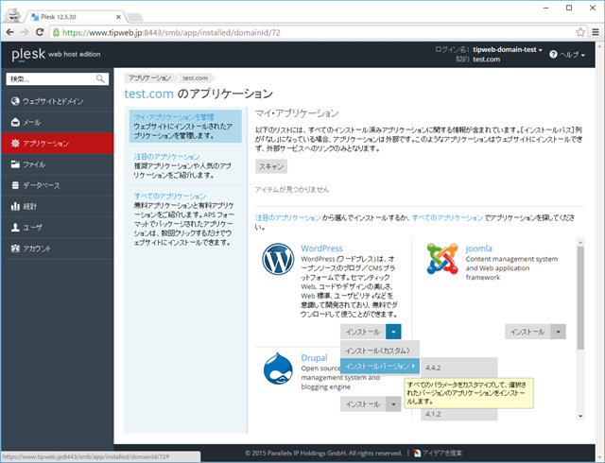Click browser forward arrow
Viewport: 605px width, 463px height.
(25, 32)
